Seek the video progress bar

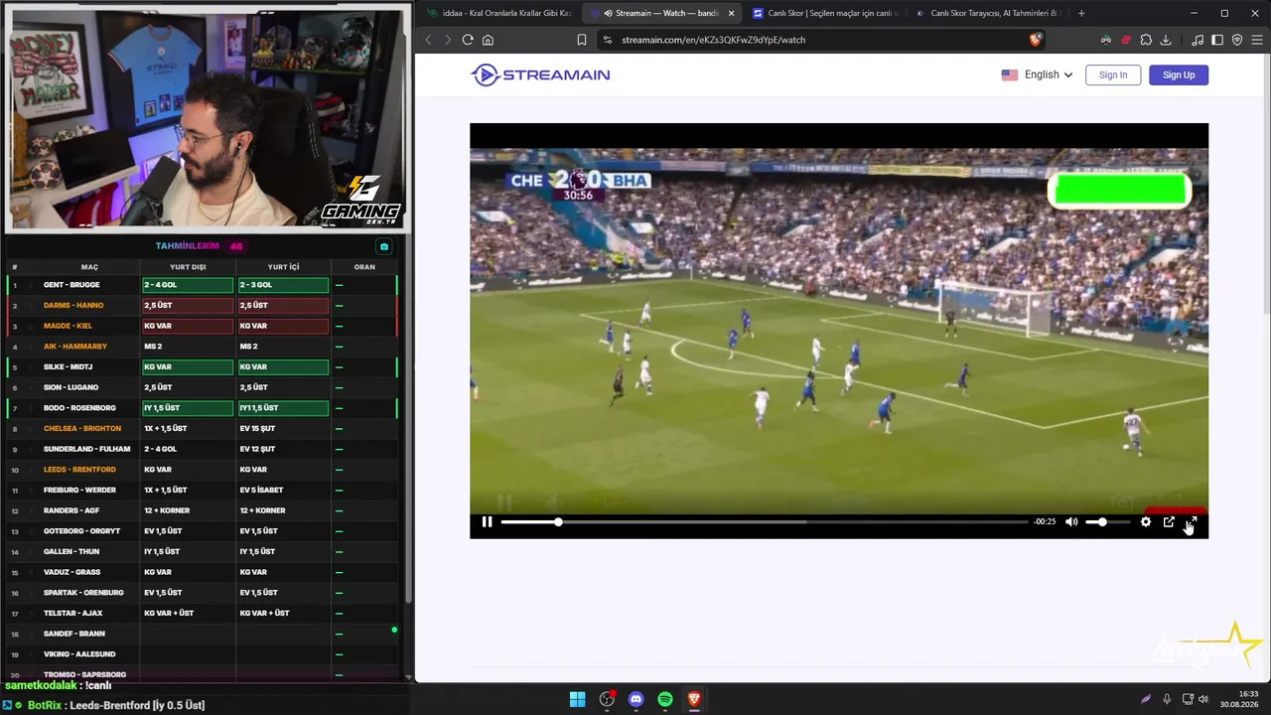tap(765, 521)
